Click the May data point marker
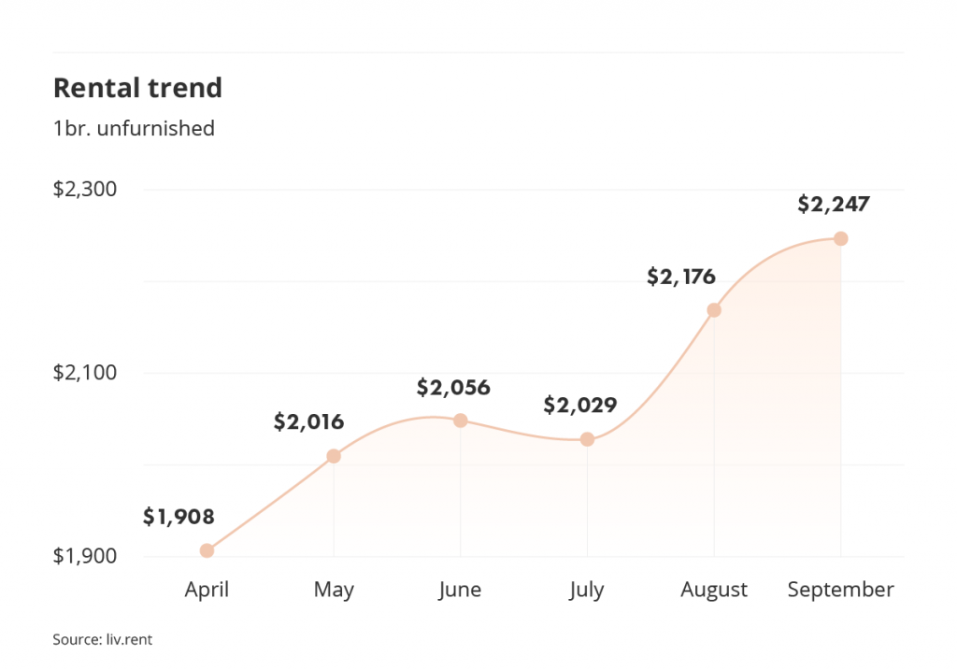The height and width of the screenshot is (670, 957). [334, 456]
